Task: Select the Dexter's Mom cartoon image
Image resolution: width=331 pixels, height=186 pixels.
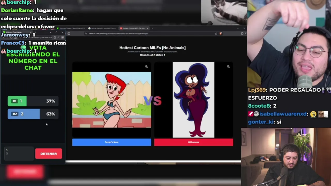Action: [x=112, y=100]
